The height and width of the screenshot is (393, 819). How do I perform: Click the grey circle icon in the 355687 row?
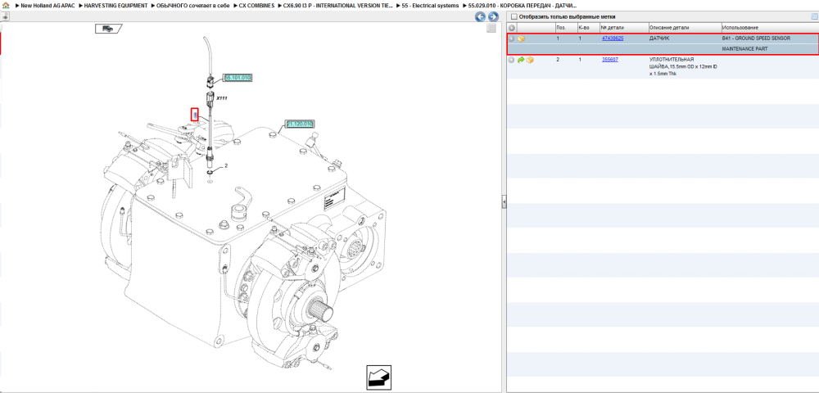[512, 60]
